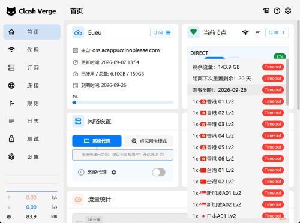Click the 代理 button with chevron
Screen dimensions: 300x223
tap(277, 32)
